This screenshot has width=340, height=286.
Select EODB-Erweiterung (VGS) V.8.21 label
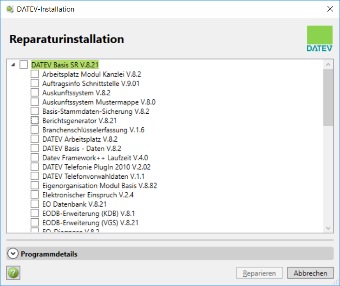pyautogui.click(x=91, y=223)
